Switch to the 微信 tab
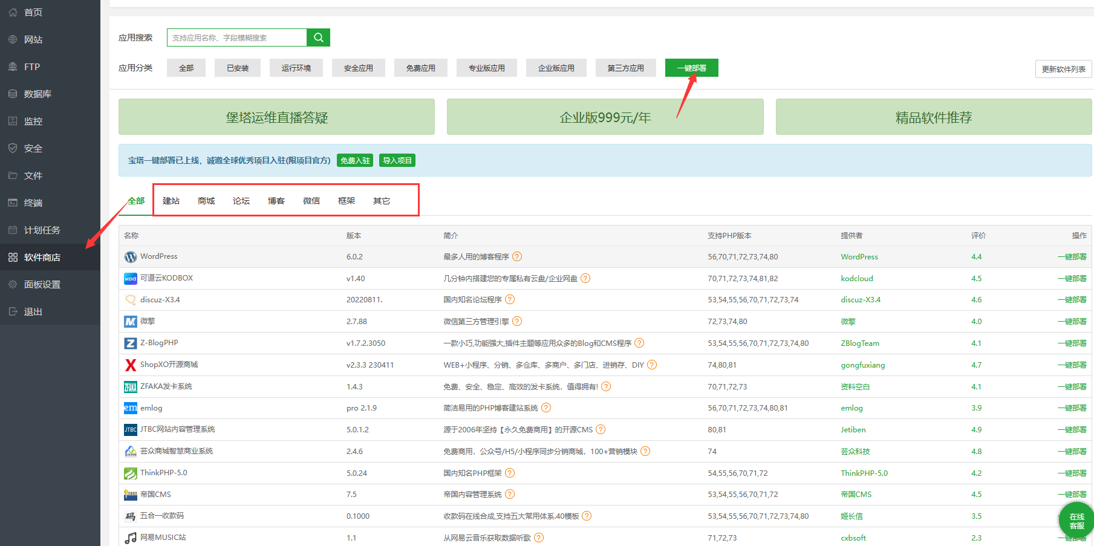This screenshot has height=546, width=1094. (311, 201)
